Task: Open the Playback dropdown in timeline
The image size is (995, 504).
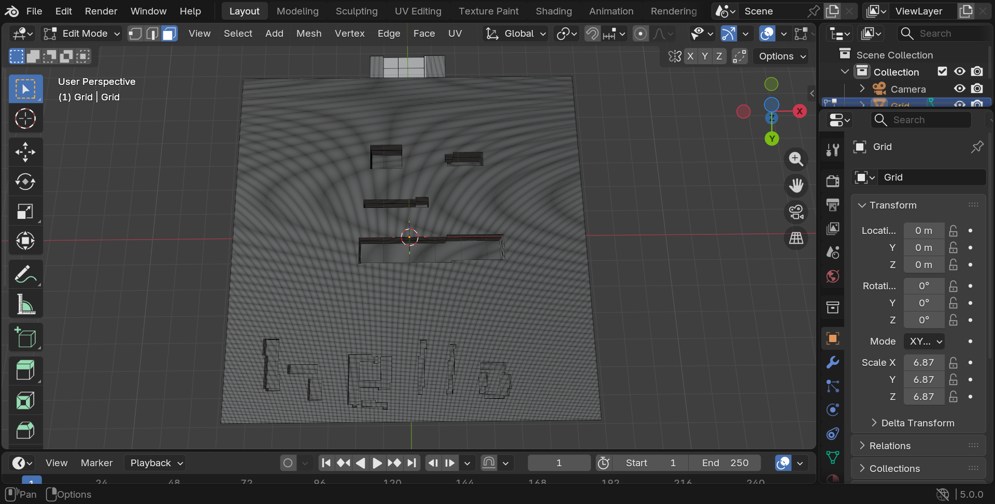Action: point(155,463)
